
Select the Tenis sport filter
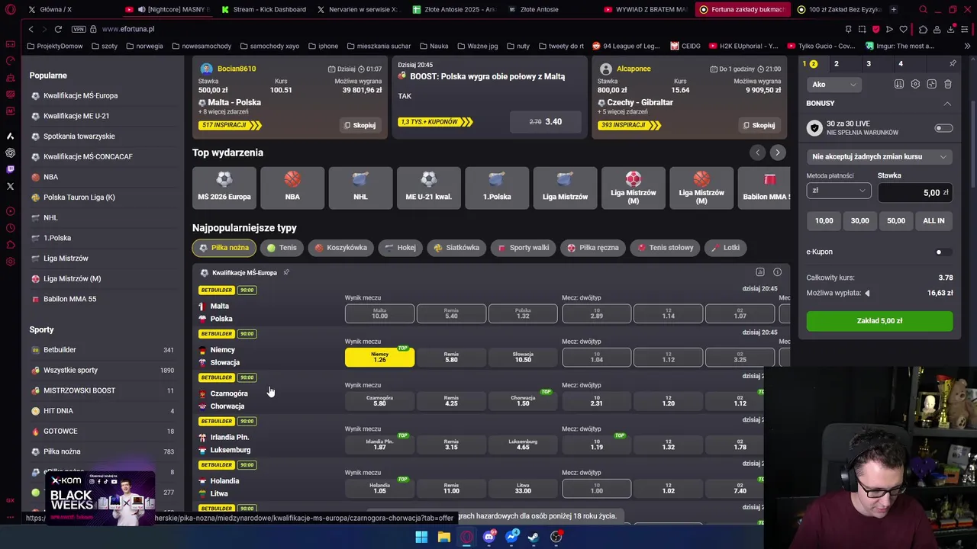[x=282, y=248]
